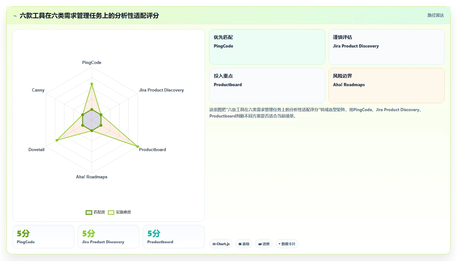Open the 优先匹配 PingCode card
This screenshot has width=457, height=261.
coord(267,47)
